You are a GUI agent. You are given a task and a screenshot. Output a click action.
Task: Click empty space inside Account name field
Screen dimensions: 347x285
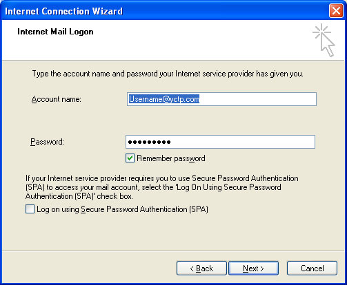coord(257,99)
